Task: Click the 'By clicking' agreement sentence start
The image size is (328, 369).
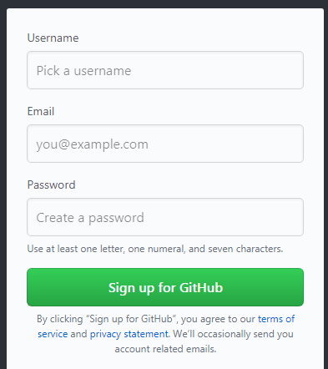Action: (x=60, y=319)
